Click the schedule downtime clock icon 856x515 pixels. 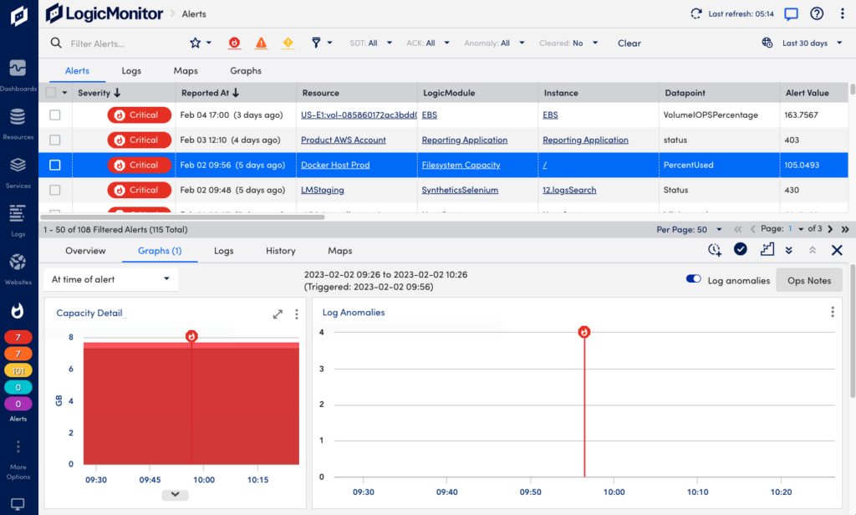click(x=715, y=250)
